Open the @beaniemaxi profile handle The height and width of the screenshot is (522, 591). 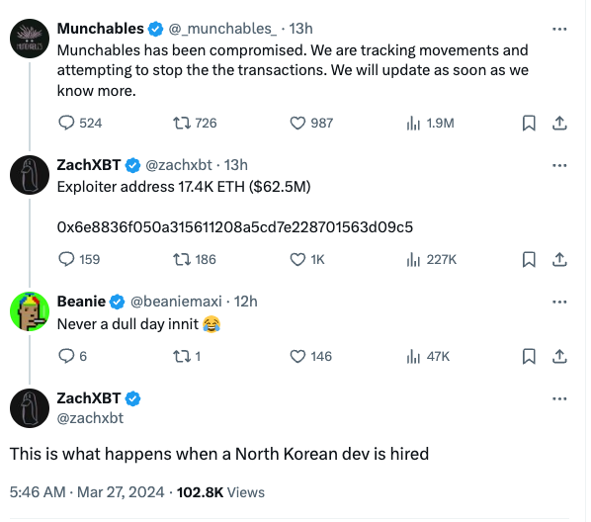coord(176,302)
